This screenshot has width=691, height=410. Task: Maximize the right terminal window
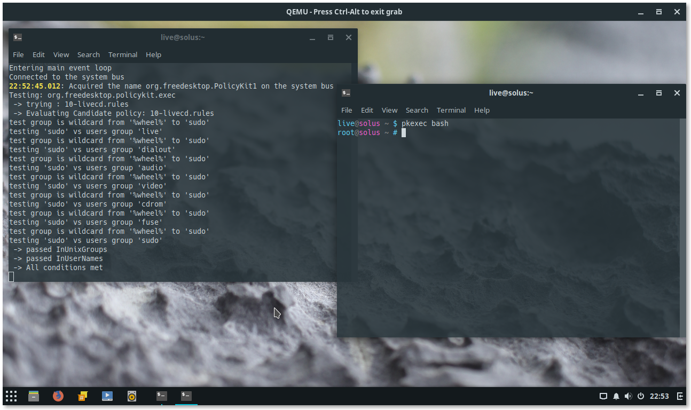pyautogui.click(x=659, y=93)
